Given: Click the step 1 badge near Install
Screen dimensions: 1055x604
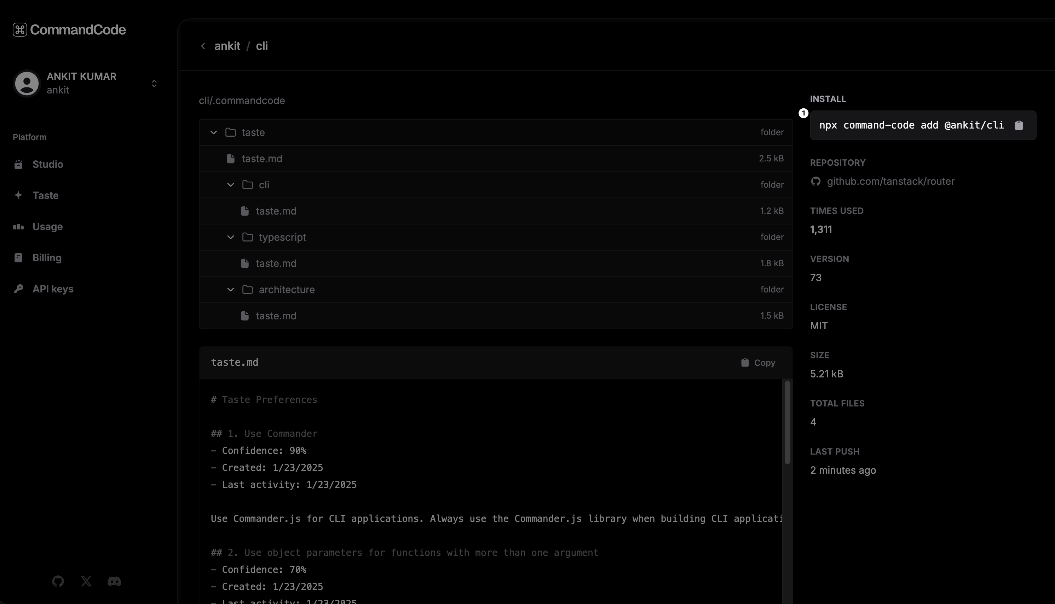Looking at the screenshot, I should 803,113.
